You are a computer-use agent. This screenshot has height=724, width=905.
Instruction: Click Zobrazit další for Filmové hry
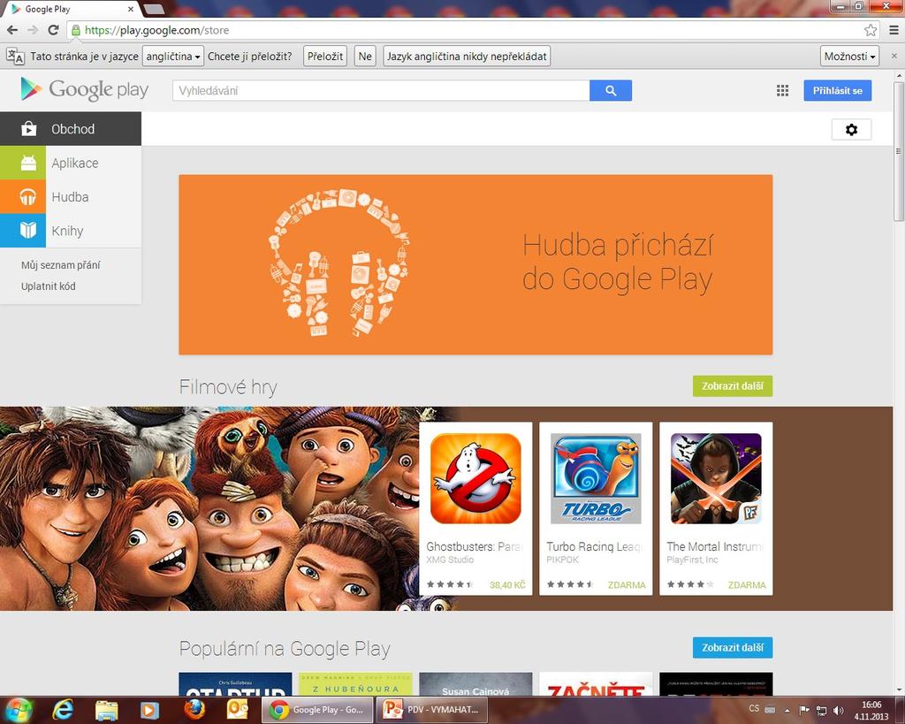point(733,386)
